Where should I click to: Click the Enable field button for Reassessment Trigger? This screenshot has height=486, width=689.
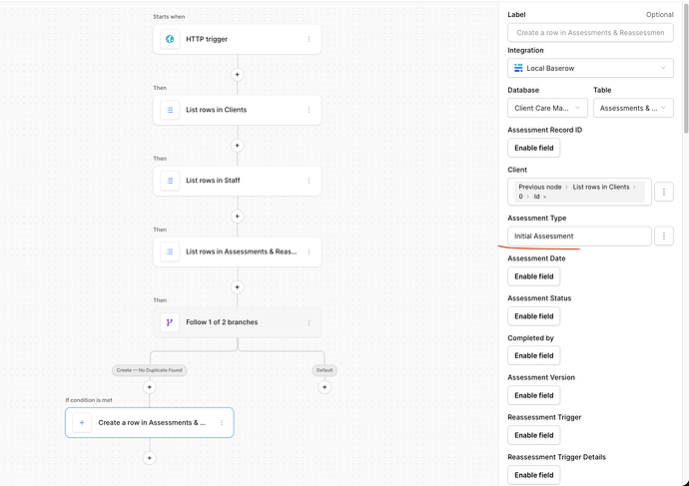533,435
